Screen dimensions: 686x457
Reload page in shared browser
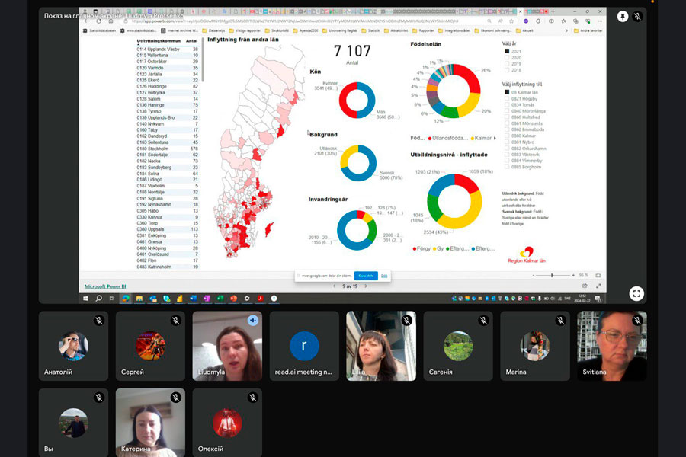(99, 21)
